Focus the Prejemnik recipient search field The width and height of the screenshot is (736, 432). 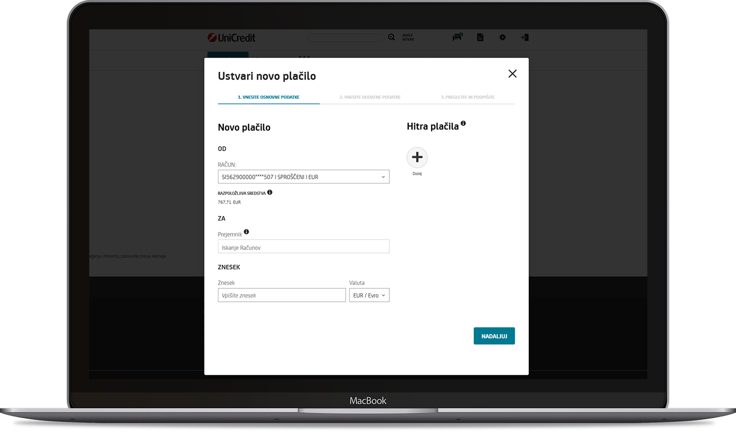tap(303, 247)
